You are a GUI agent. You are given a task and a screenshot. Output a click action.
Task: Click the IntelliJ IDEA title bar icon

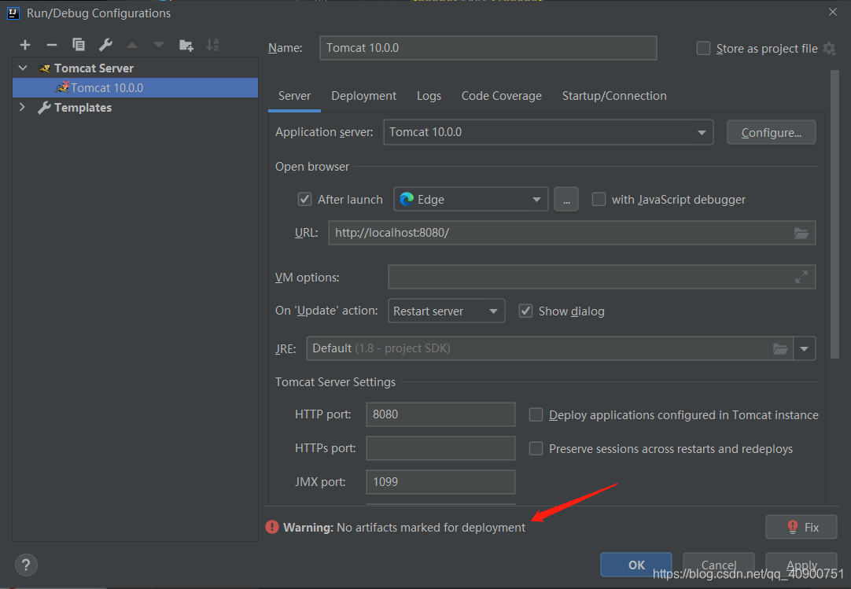pos(13,13)
